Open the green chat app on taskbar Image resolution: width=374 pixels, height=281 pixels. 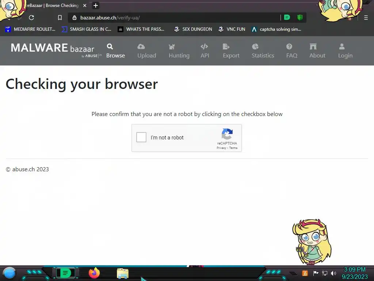pyautogui.click(x=65, y=273)
